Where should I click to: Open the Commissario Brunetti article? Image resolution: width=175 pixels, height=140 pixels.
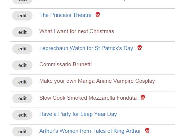point(65,64)
